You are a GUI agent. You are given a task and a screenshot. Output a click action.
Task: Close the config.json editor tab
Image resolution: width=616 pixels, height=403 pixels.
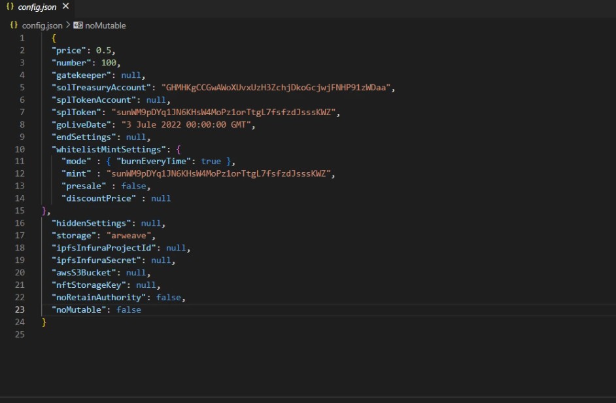pos(65,7)
